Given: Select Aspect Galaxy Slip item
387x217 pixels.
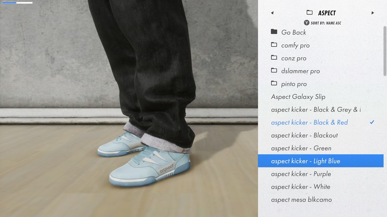Looking at the screenshot, I should 298,96.
